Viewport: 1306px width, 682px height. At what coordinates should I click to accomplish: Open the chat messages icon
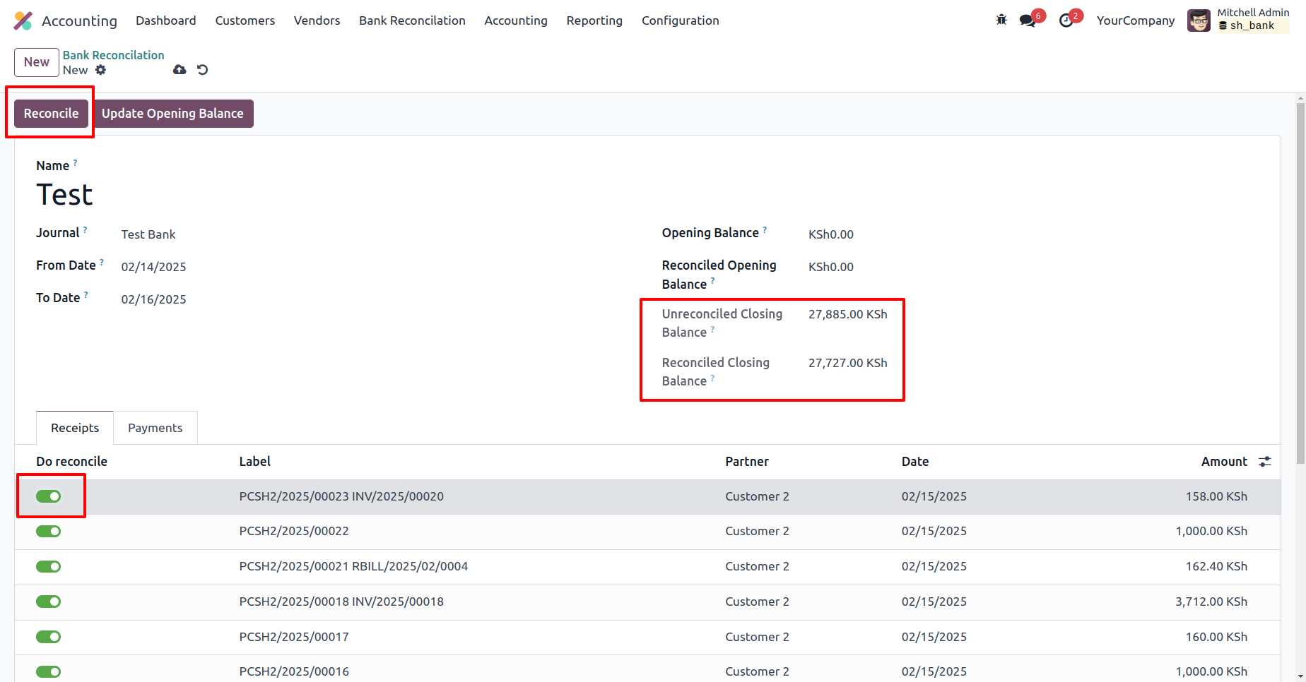tap(1027, 21)
